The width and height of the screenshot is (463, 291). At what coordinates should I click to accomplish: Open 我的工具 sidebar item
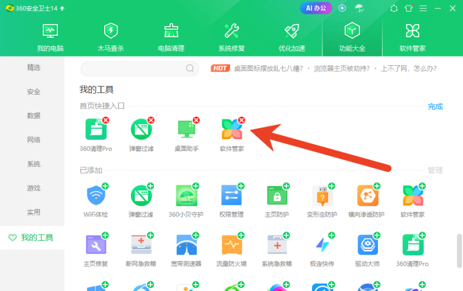(32, 237)
